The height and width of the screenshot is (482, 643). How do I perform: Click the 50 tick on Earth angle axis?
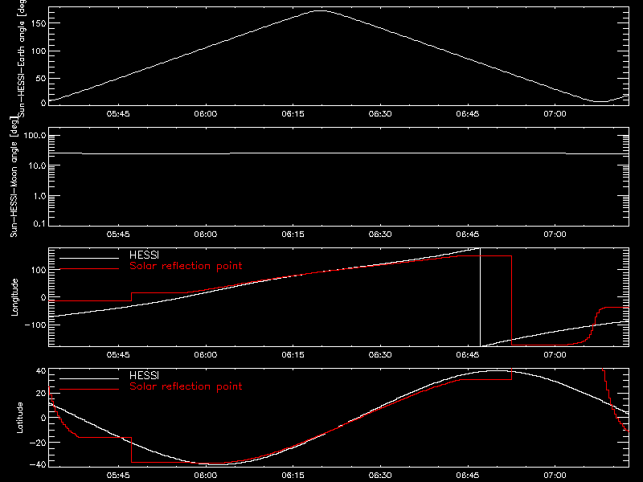click(41, 78)
